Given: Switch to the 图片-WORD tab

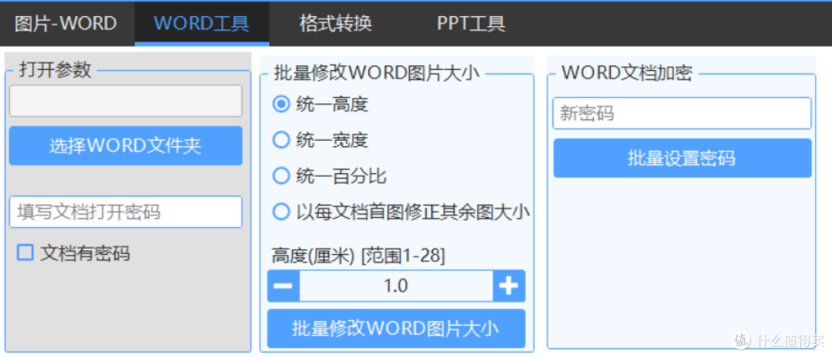Looking at the screenshot, I should [65, 24].
